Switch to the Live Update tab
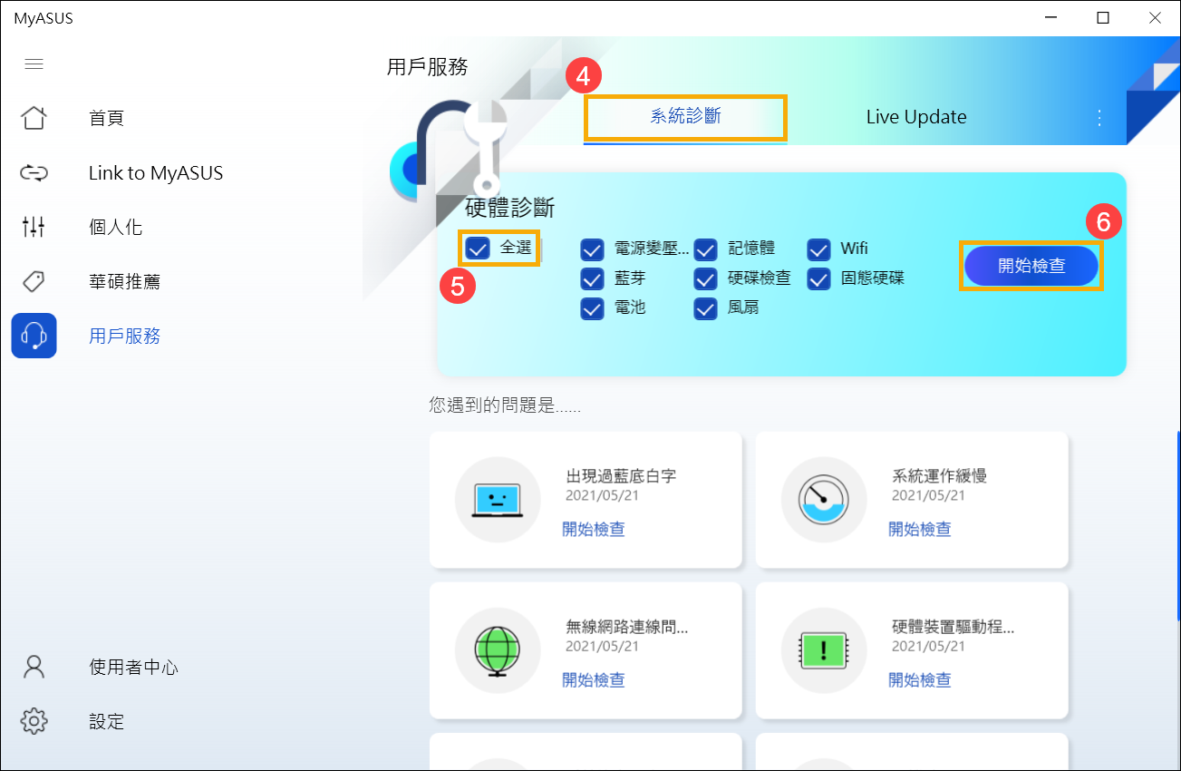The image size is (1181, 771). 916,117
